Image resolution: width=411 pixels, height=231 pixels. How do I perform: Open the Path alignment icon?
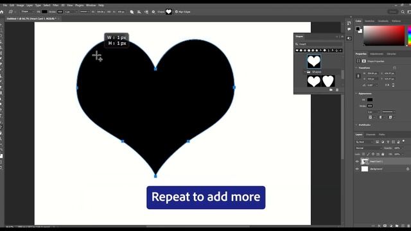(x=139, y=12)
